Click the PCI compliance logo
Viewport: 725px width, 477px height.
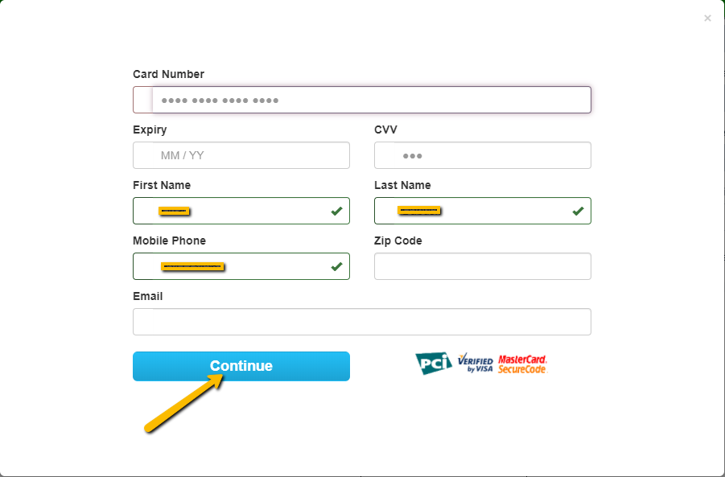tap(433, 364)
